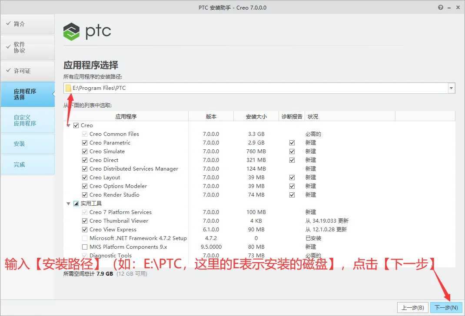Toggle diagnostic report for Creo Direct
This screenshot has height=316, width=465.
(292, 160)
